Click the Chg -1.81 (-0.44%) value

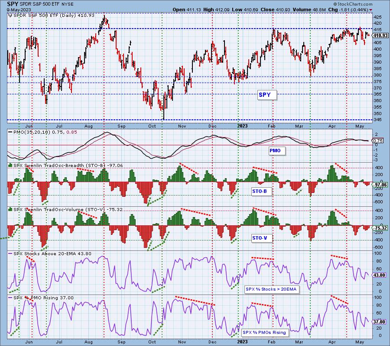[348, 10]
